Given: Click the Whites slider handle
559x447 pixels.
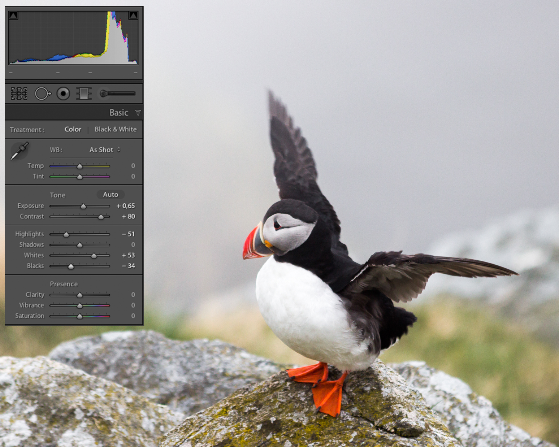Looking at the screenshot, I should coord(94,256).
